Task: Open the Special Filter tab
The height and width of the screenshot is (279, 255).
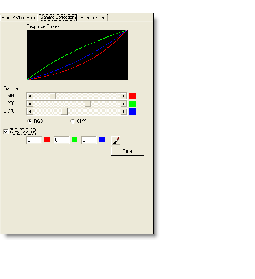Action: [93, 18]
